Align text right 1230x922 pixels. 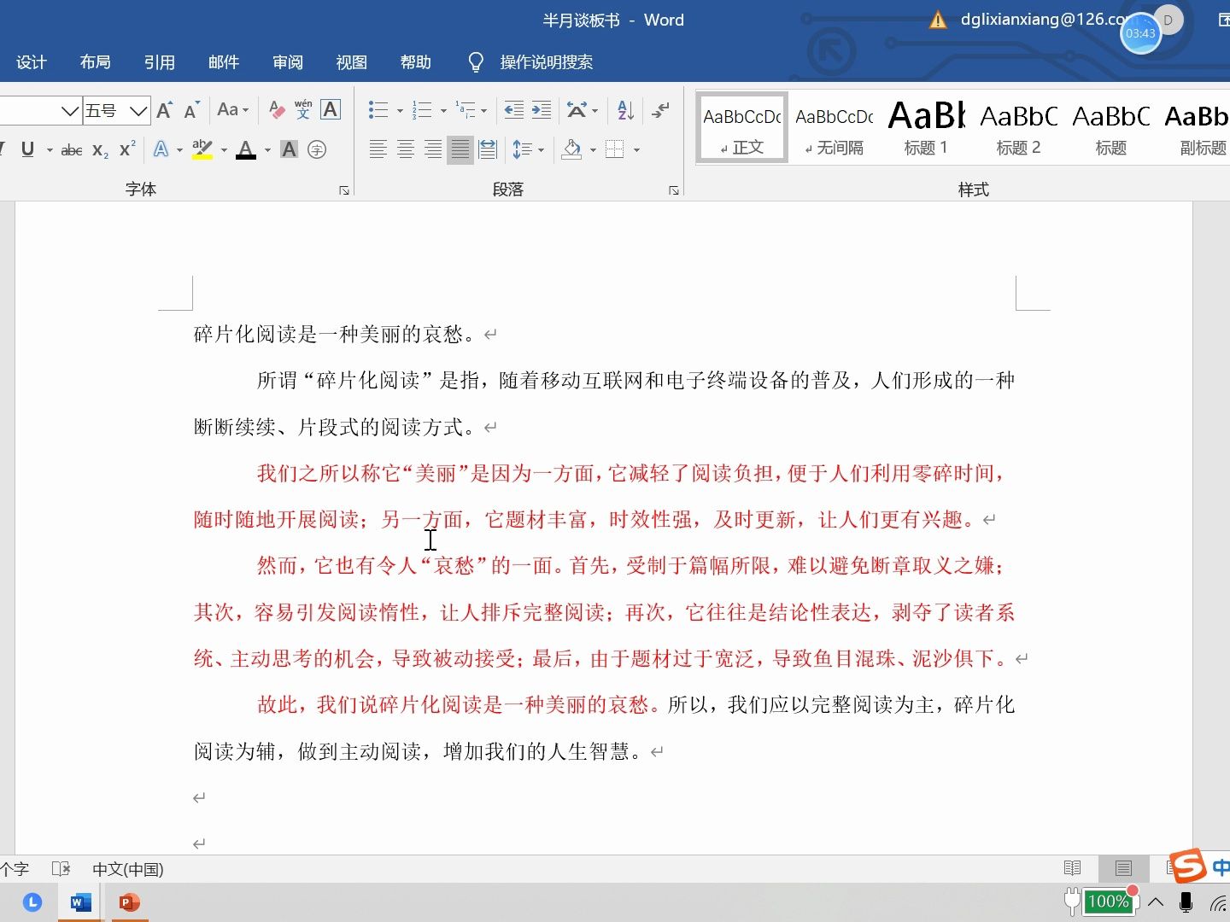[433, 149]
